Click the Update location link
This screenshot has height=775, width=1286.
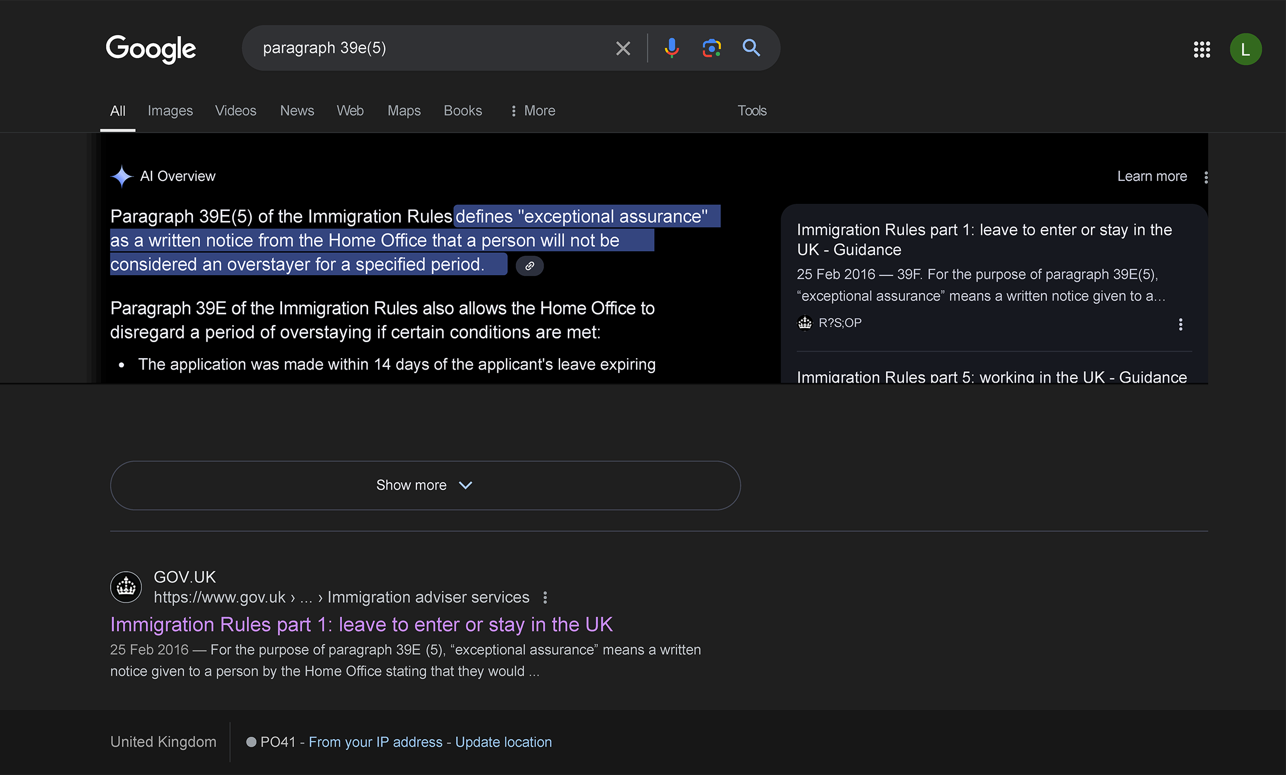pos(503,742)
